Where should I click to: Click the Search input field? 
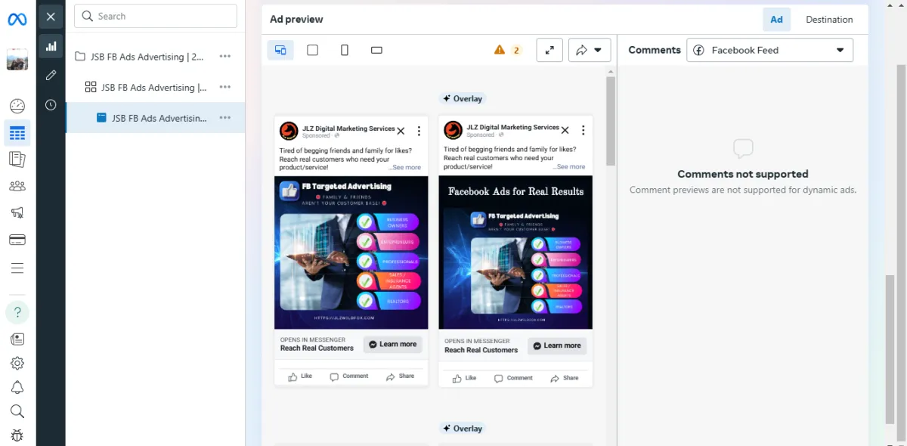click(156, 16)
